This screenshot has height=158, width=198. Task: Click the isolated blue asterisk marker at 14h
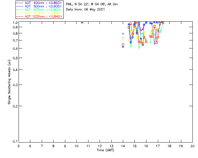(123, 47)
